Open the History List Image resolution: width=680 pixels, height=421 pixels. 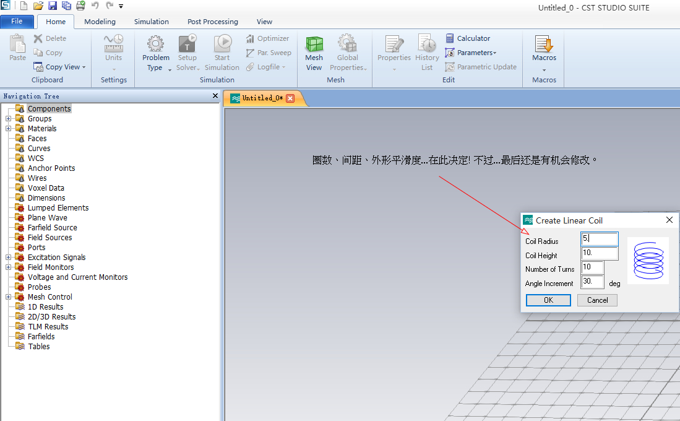(427, 53)
